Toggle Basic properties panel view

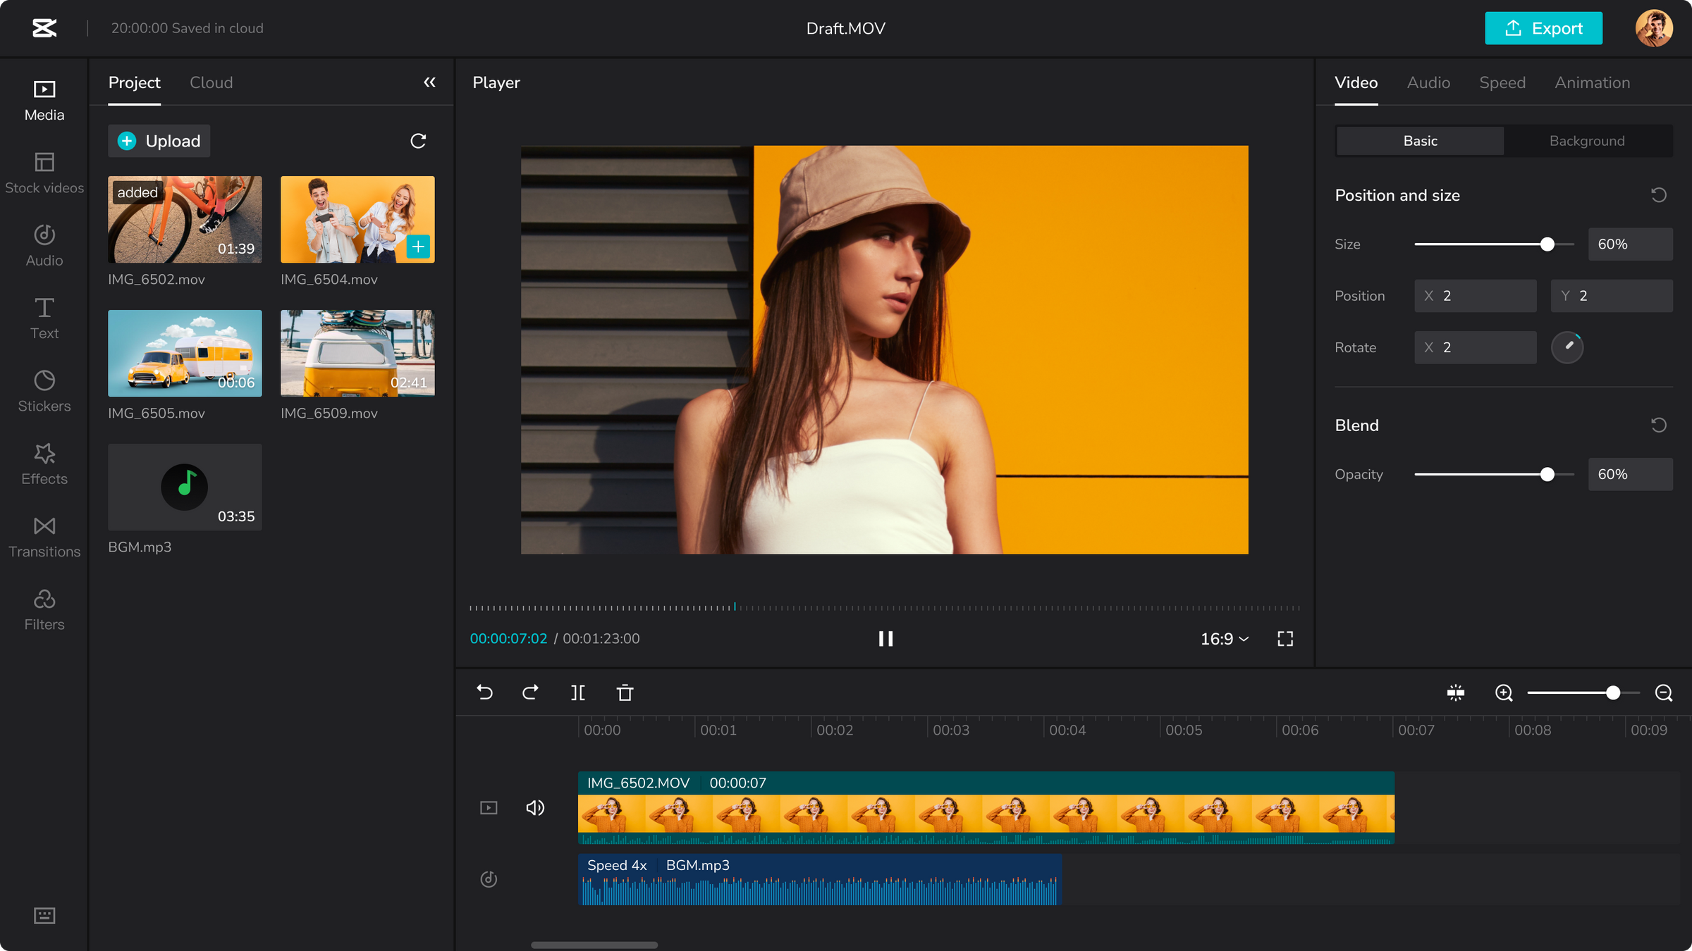tap(1420, 140)
